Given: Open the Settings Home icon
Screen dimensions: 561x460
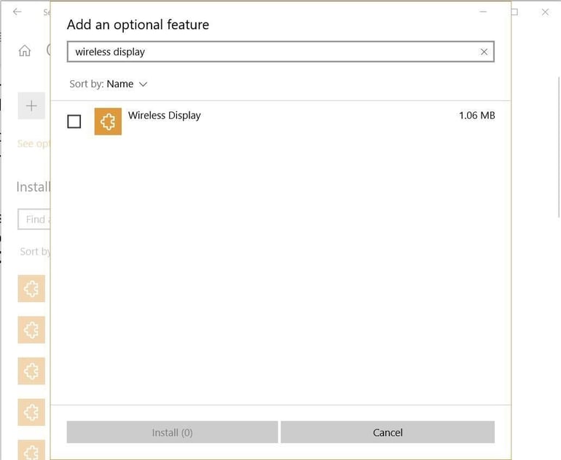Looking at the screenshot, I should (x=25, y=51).
